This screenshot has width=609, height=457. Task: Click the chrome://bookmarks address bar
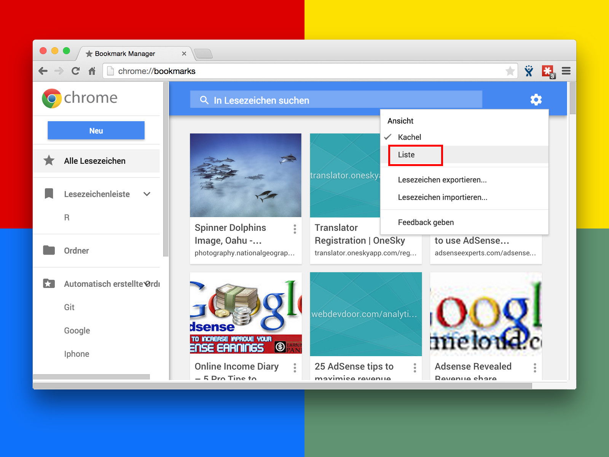click(310, 71)
